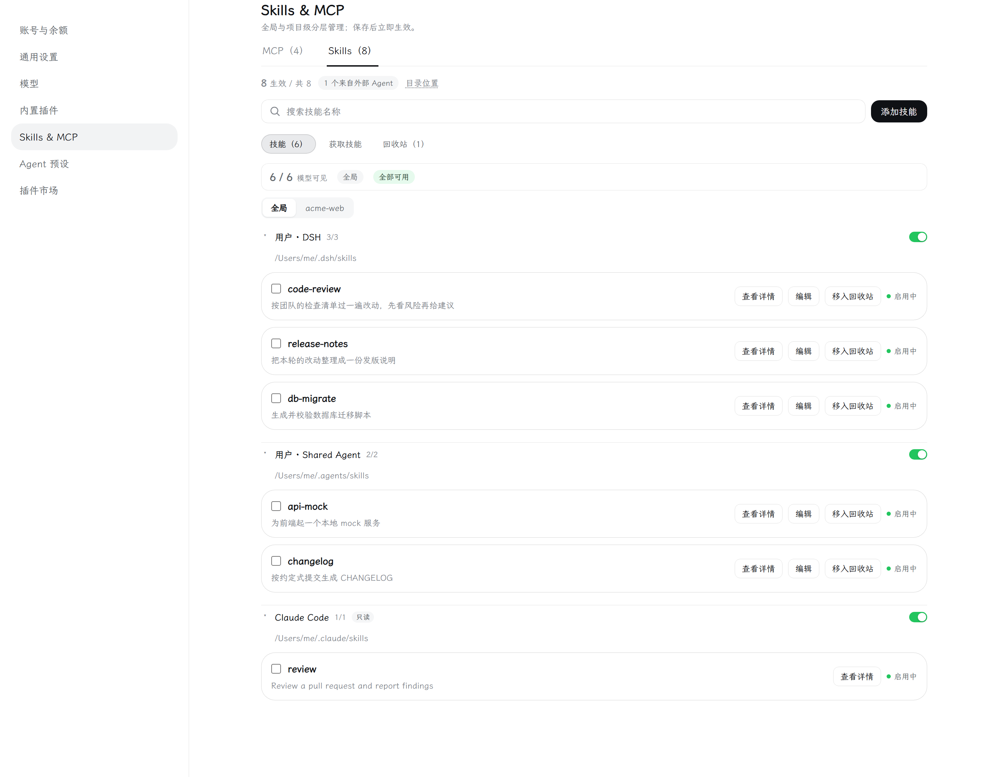The image size is (999, 777).
Task: Select the 技能 (6) sub-tab
Action: point(288,144)
